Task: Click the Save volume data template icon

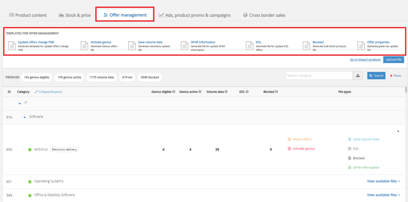Action: pyautogui.click(x=131, y=46)
